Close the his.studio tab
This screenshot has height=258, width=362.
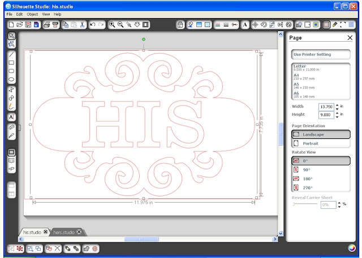coord(46,231)
